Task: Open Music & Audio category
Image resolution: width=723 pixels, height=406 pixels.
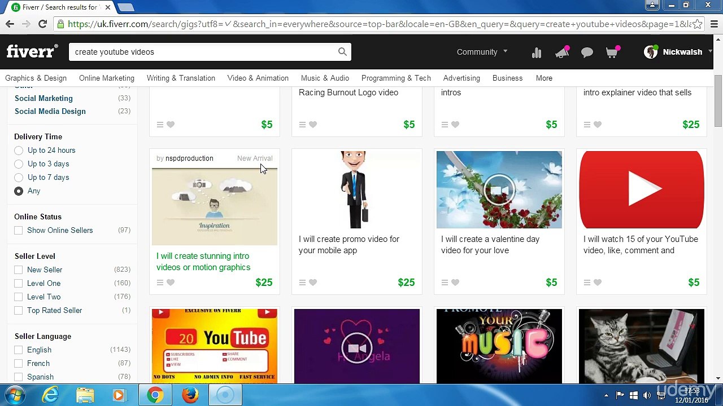Action: (x=325, y=78)
